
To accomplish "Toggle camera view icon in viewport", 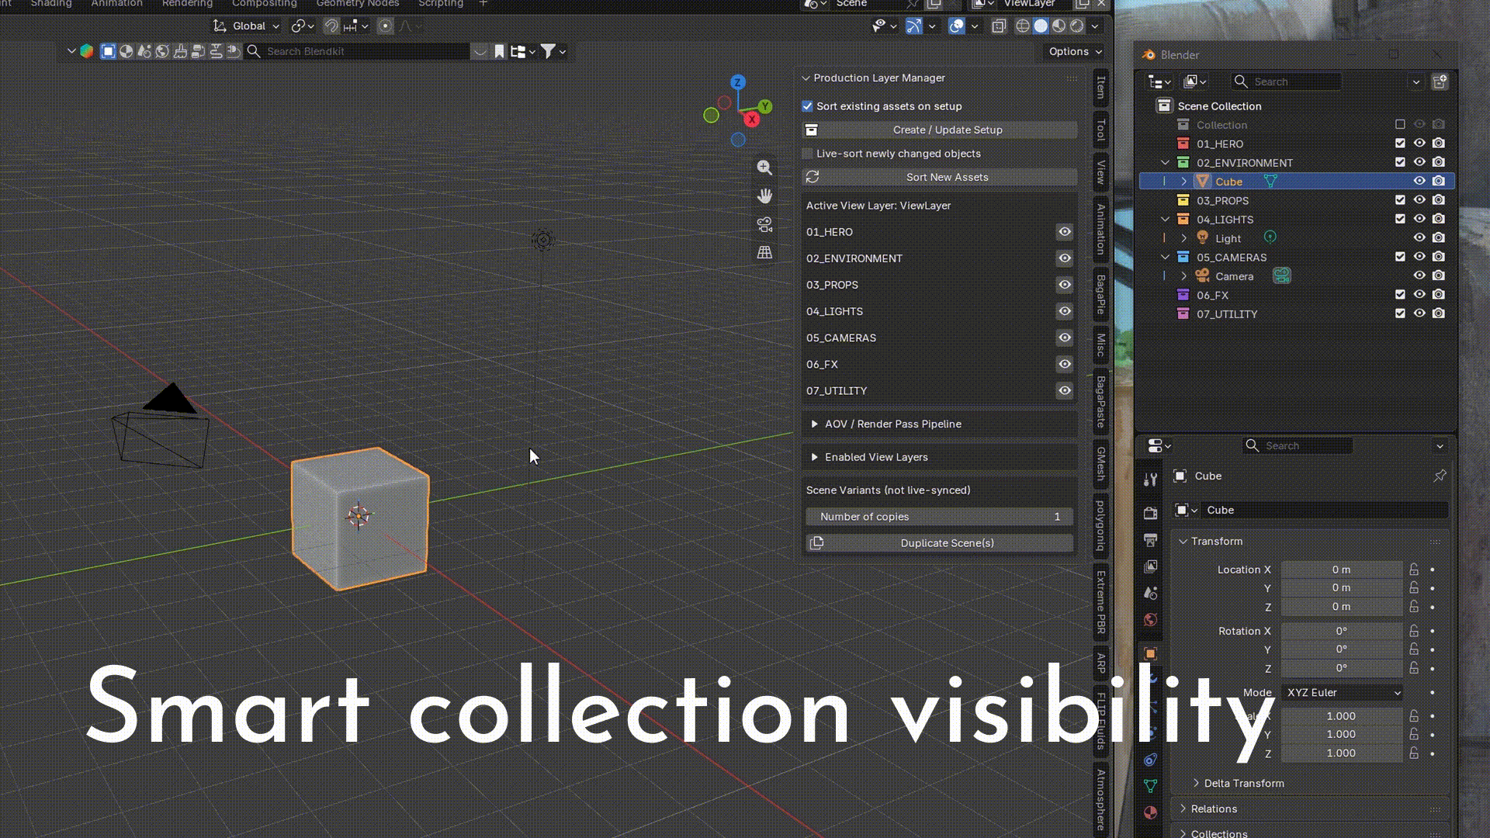I will 764,224.
